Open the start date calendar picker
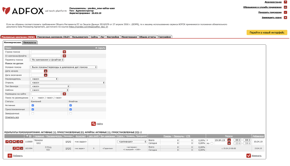 click(x=46, y=71)
